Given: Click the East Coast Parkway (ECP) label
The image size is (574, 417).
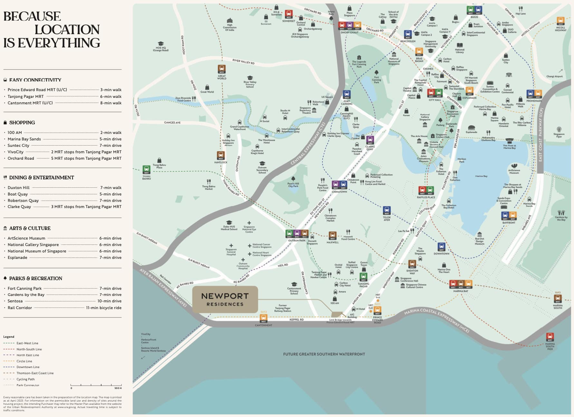Looking at the screenshot, I should click(541, 135).
